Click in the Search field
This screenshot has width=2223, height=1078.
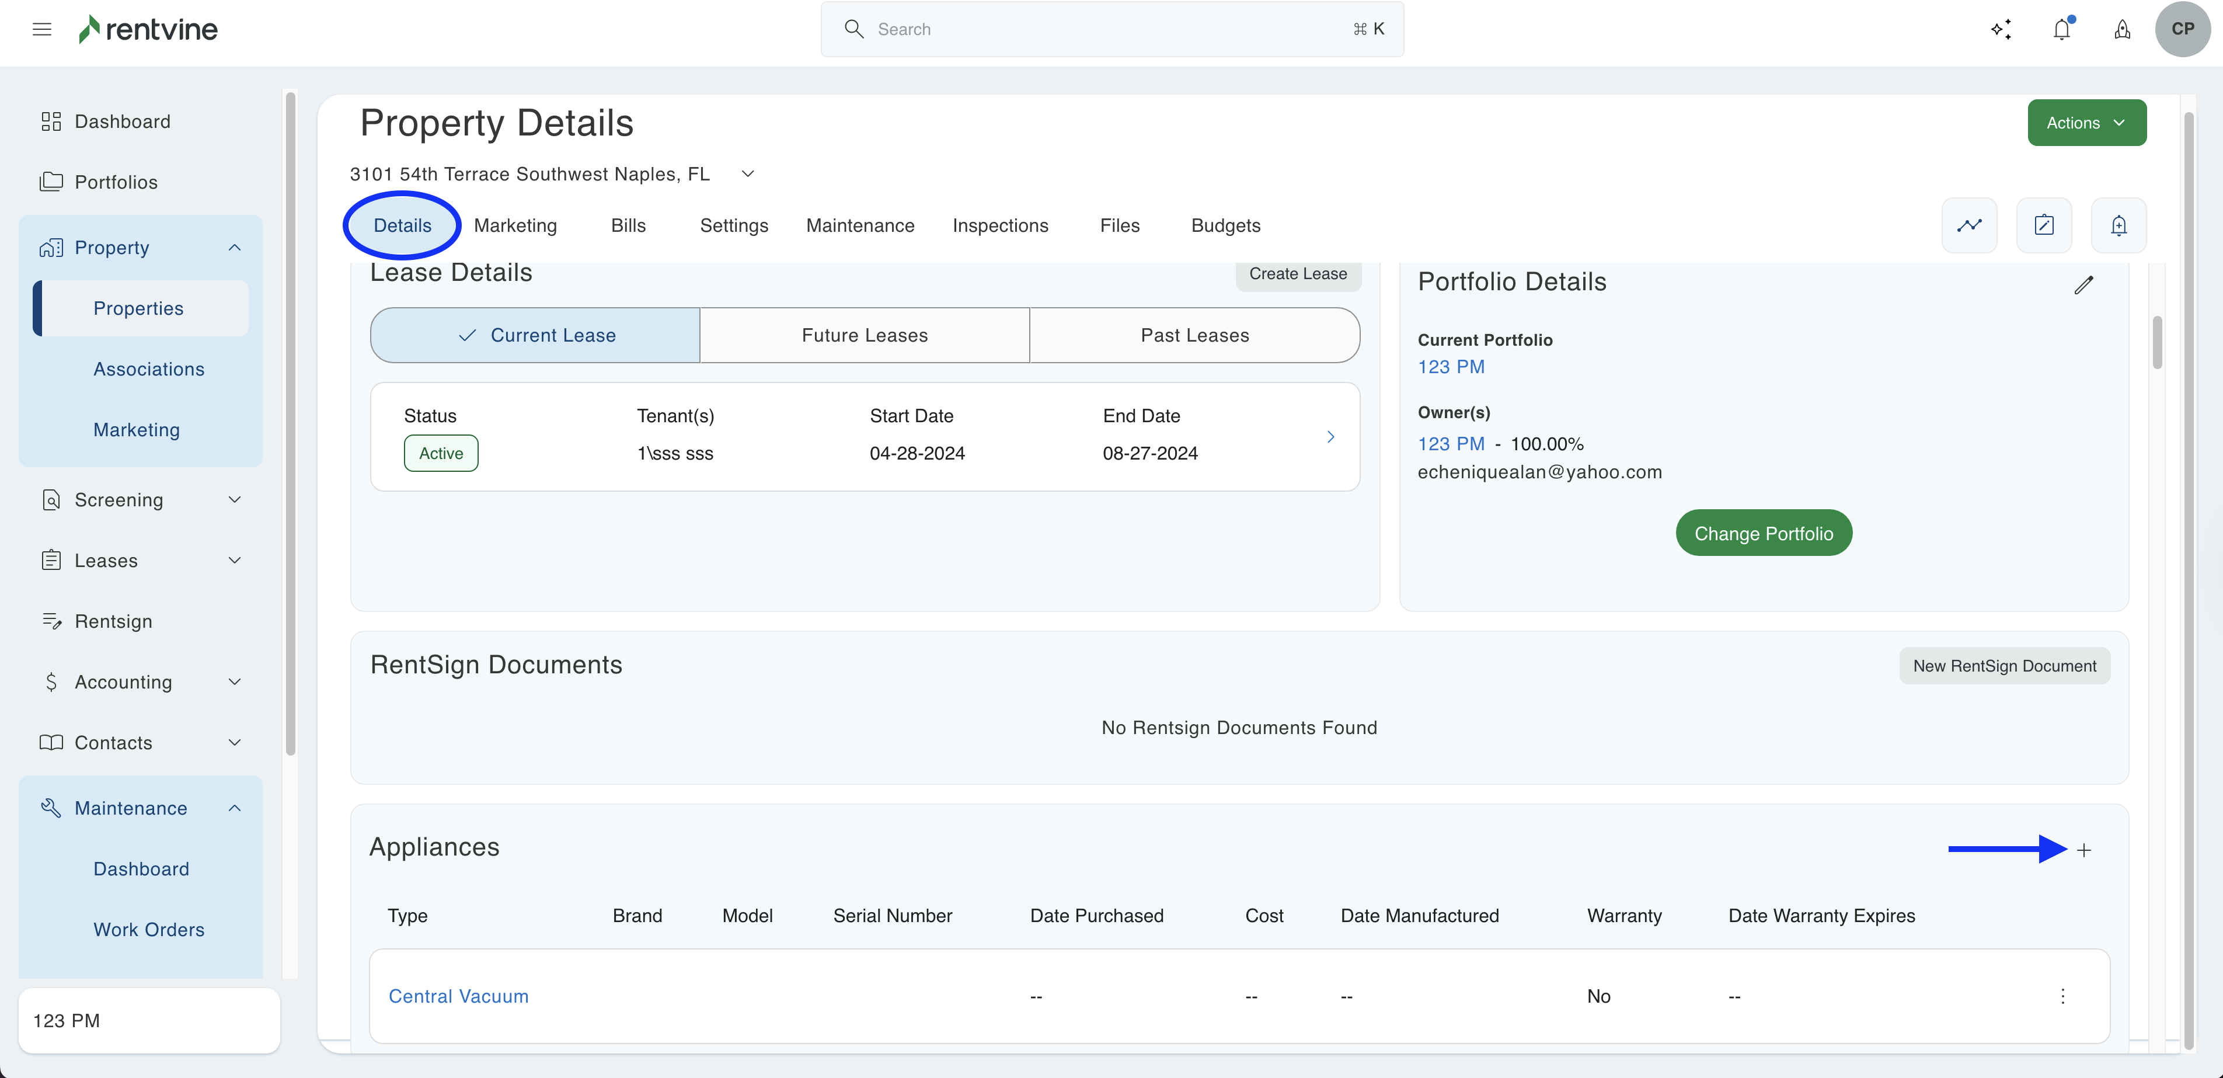click(1111, 29)
